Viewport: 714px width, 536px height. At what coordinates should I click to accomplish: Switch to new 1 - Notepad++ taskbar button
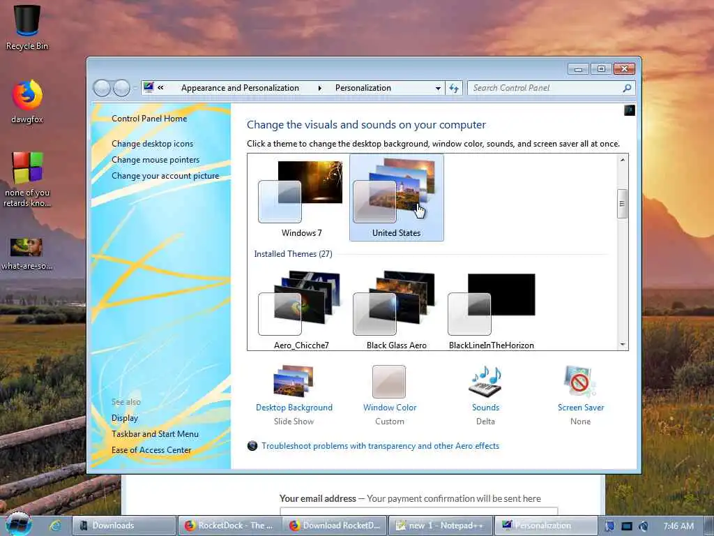(441, 526)
